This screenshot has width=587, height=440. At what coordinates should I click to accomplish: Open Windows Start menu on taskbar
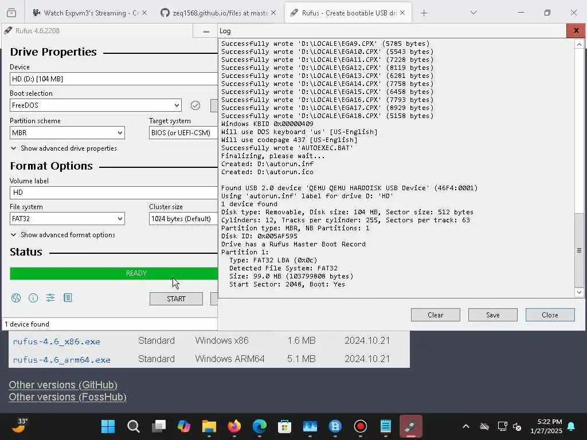[x=108, y=426]
